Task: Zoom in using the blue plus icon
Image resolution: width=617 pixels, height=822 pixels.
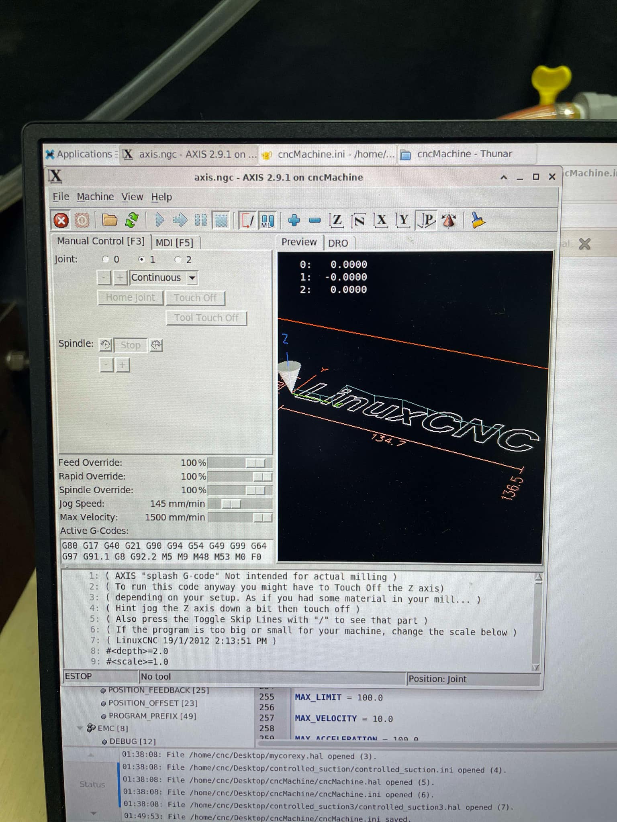Action: click(x=294, y=220)
